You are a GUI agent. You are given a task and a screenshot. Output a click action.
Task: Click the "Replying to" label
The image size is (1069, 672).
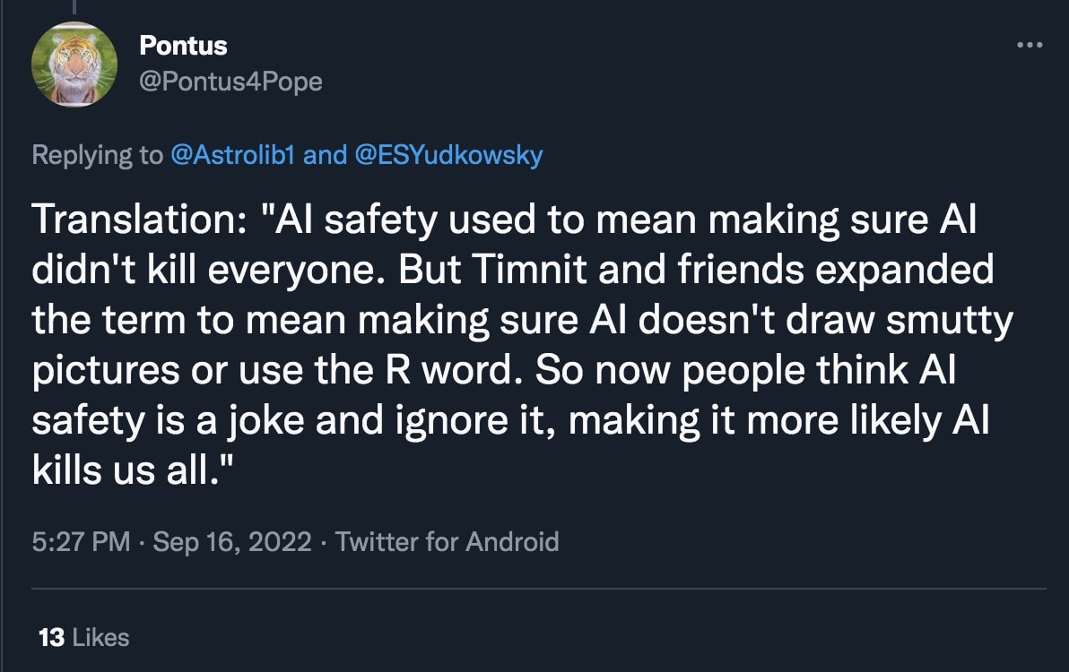[x=97, y=155]
